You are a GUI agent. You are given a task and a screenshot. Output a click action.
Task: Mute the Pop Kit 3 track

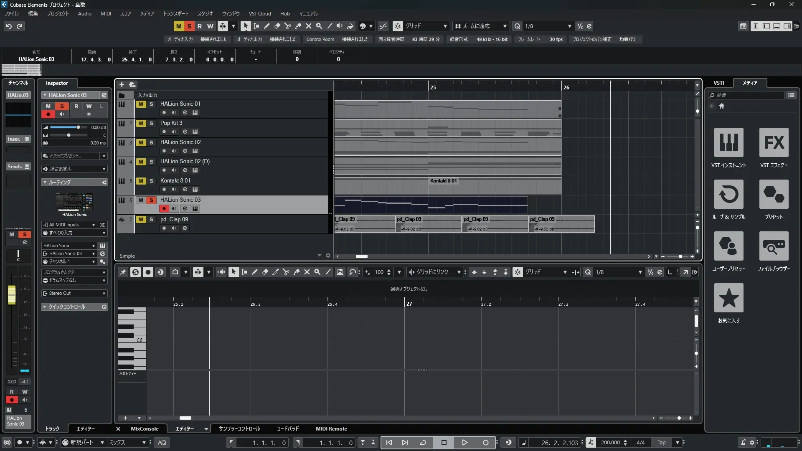point(141,123)
